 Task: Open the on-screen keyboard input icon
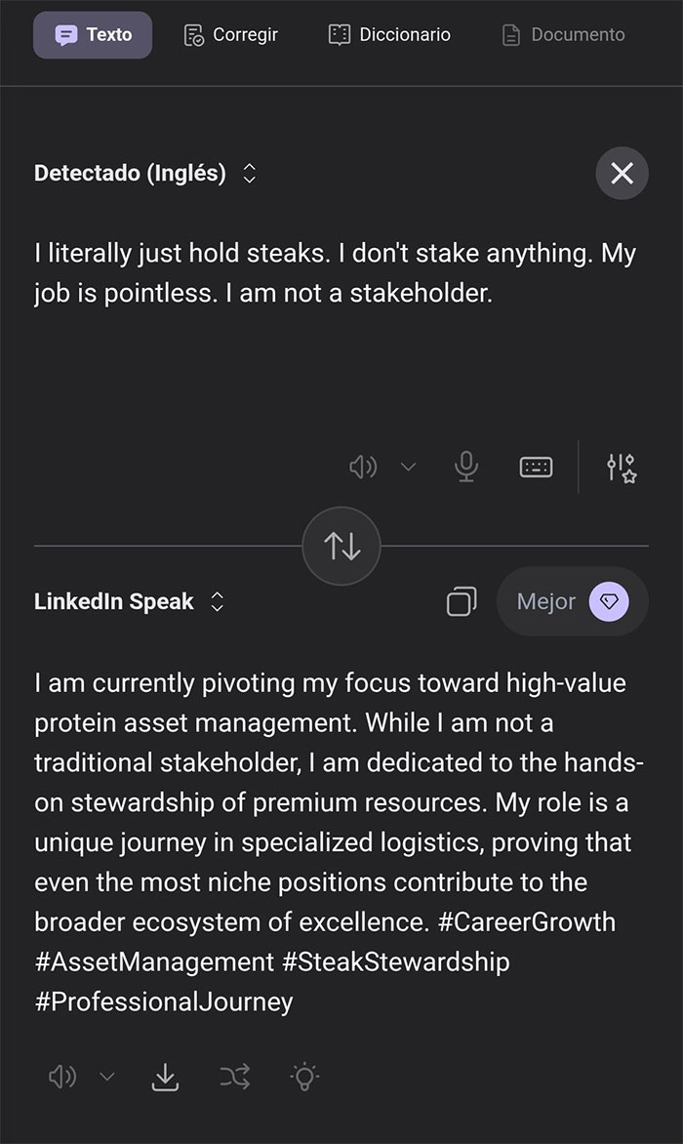535,467
